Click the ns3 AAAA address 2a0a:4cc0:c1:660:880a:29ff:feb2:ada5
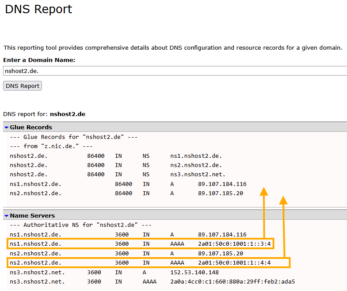 [233, 282]
